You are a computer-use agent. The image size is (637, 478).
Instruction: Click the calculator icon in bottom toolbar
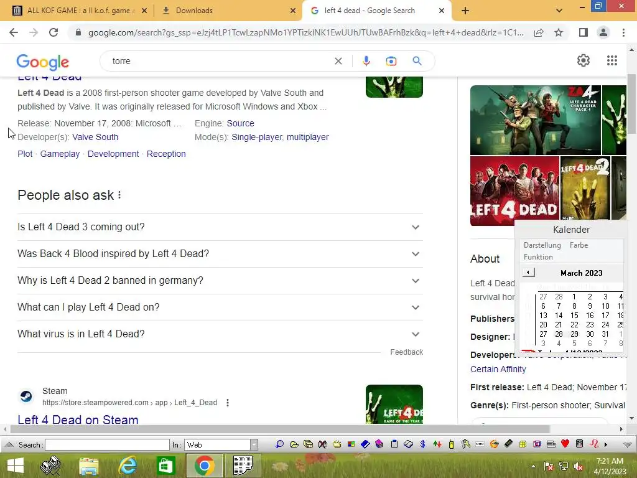[580, 444]
